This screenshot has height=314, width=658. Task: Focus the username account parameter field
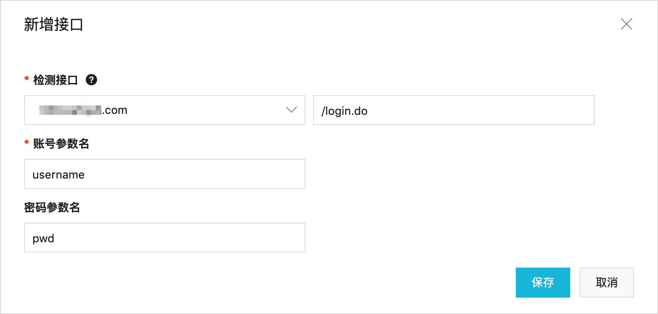coord(165,174)
